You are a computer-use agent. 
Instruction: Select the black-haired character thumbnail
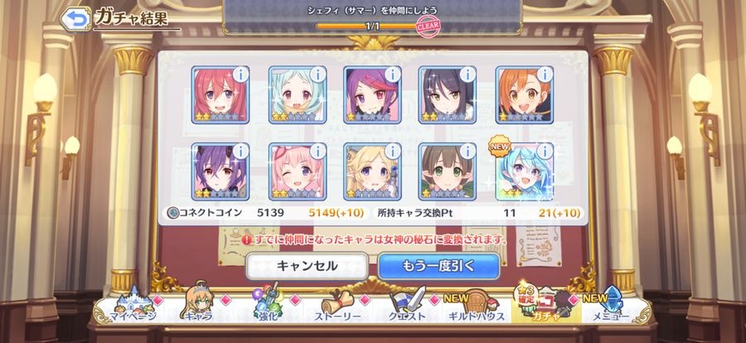point(448,94)
